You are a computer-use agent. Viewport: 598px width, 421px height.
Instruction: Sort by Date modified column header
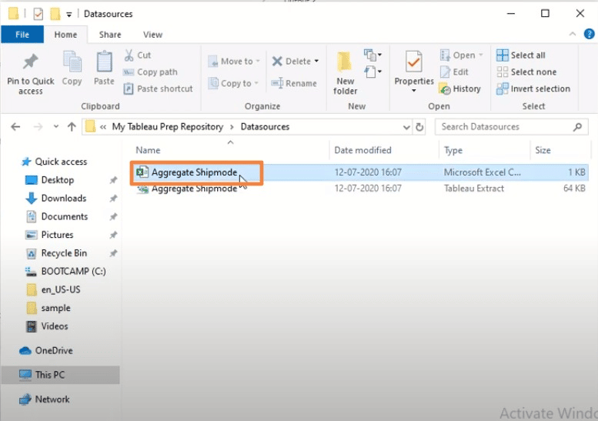362,150
